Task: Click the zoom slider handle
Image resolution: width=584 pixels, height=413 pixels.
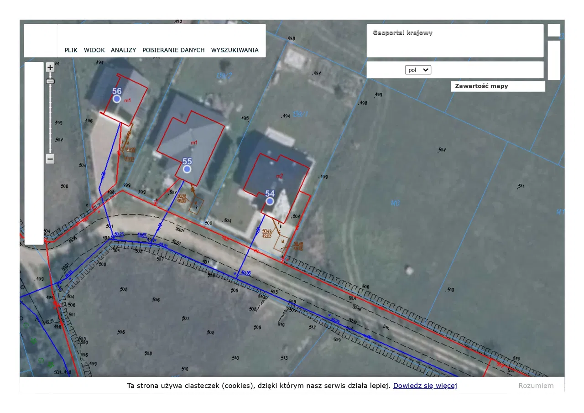Action: pyautogui.click(x=50, y=81)
